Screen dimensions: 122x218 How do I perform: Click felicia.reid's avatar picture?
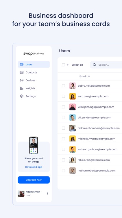coord(73,160)
